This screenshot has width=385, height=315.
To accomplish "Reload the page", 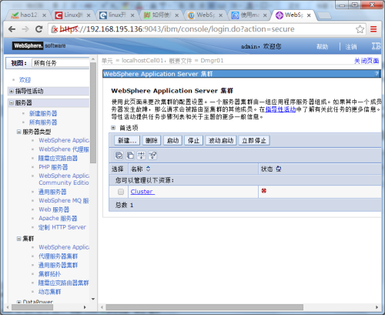I will (x=38, y=29).
